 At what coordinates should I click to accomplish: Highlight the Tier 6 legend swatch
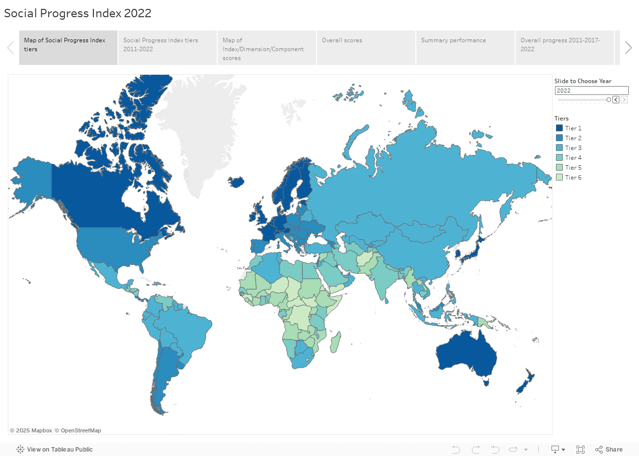pos(559,177)
